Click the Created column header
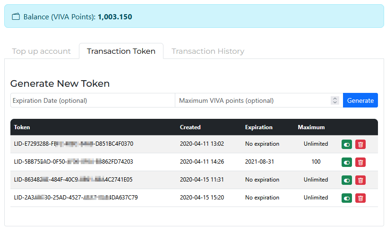Screen dimensions: 386x232 (x=190, y=127)
